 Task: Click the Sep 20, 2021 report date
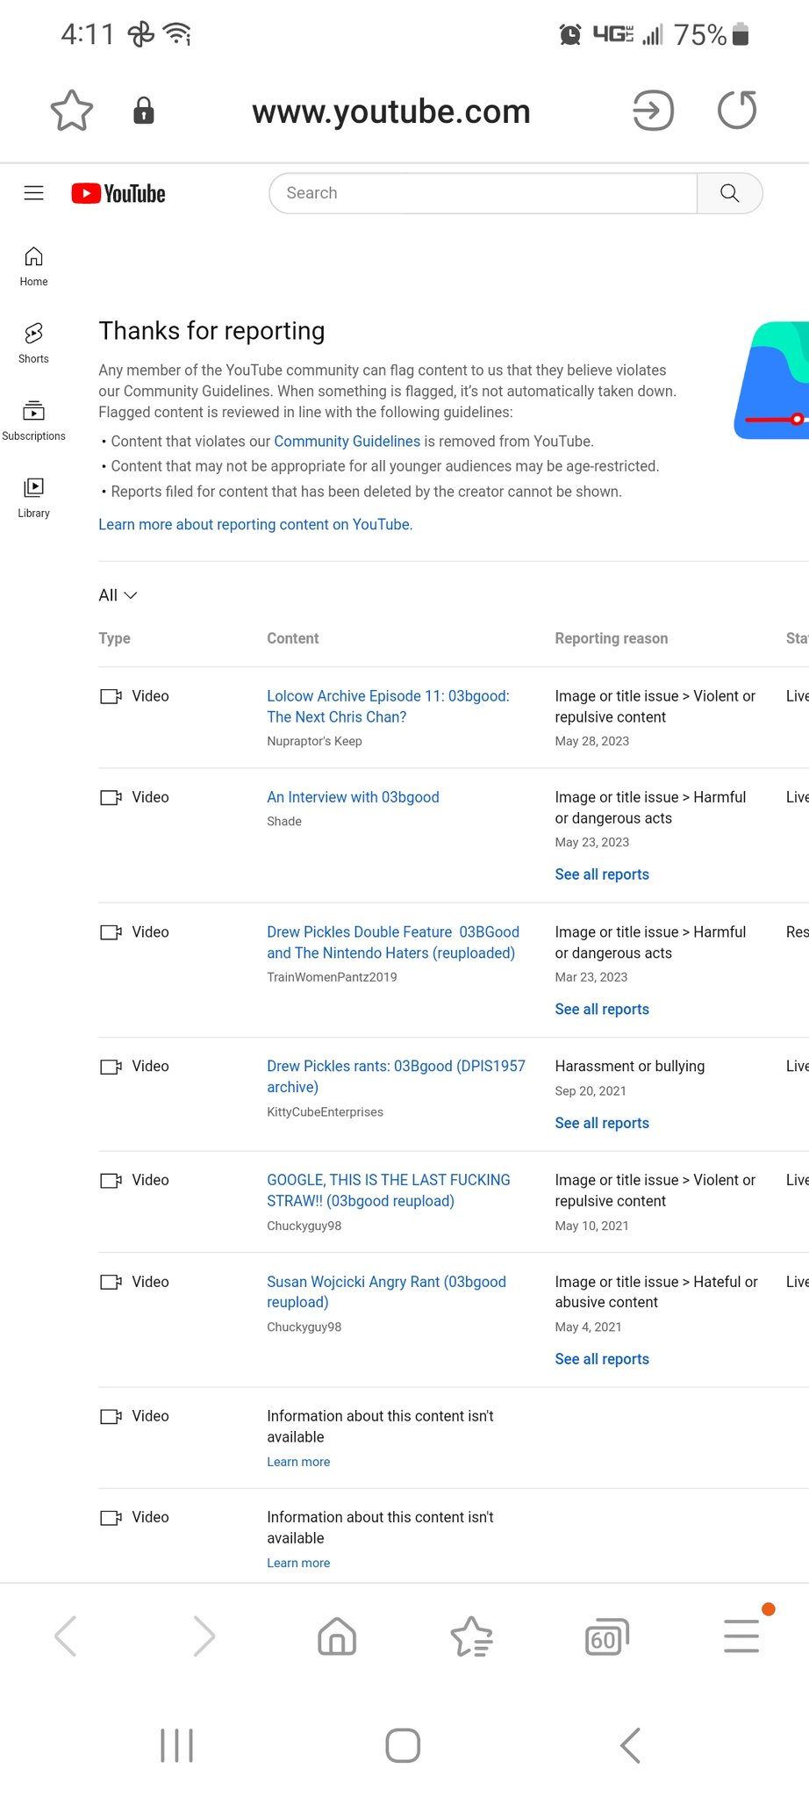click(591, 1091)
